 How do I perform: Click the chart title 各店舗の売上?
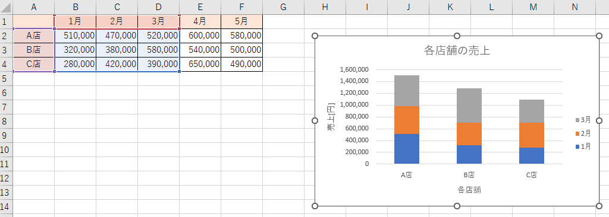[457, 50]
